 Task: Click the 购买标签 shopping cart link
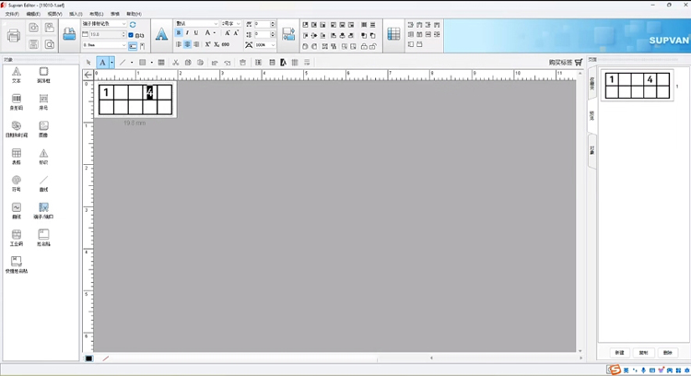tap(565, 63)
